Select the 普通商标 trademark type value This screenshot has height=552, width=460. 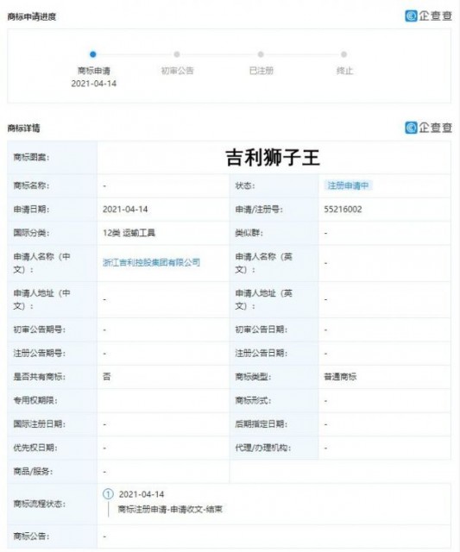pos(340,377)
